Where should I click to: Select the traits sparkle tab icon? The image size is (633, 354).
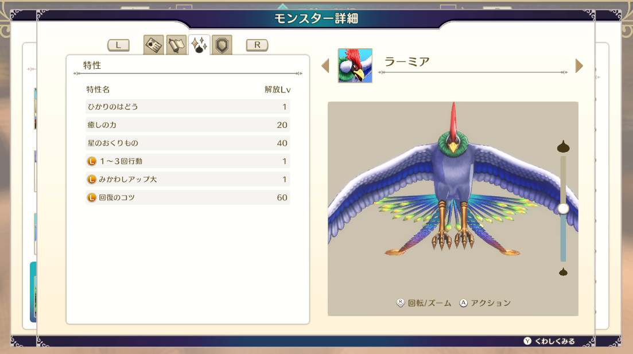coord(199,45)
